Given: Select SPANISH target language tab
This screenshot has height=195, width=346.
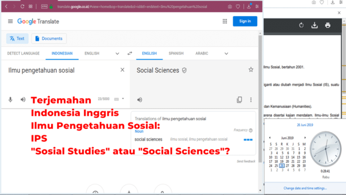Looking at the screenshot, I should (176, 53).
